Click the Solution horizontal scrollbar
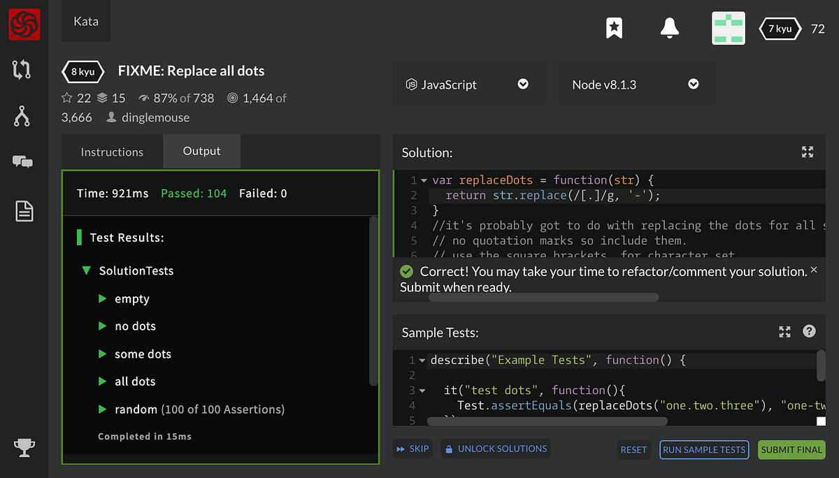 pyautogui.click(x=543, y=297)
